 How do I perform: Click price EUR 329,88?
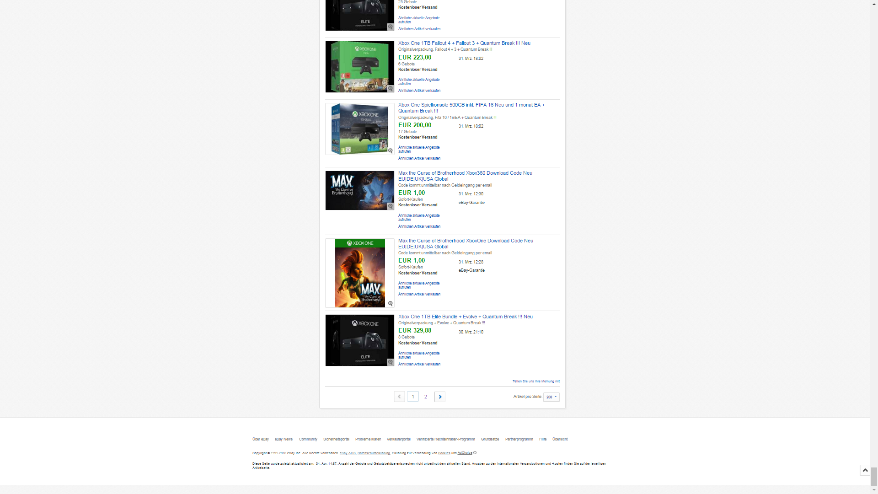[415, 330]
